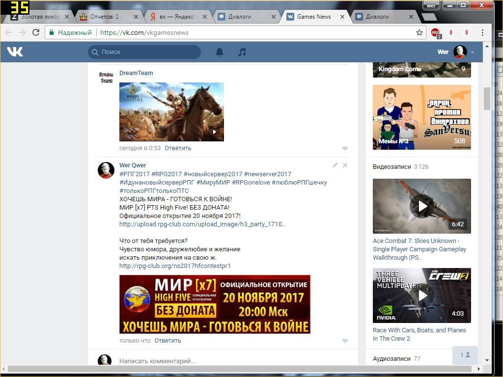This screenshot has height=377, width=503.
Task: Open DreamTeam author link
Action: pyautogui.click(x=136, y=73)
